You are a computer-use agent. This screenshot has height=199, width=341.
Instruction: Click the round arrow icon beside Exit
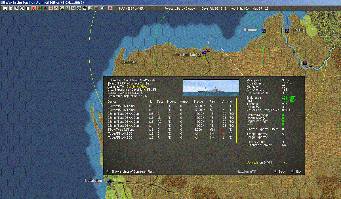point(292,171)
